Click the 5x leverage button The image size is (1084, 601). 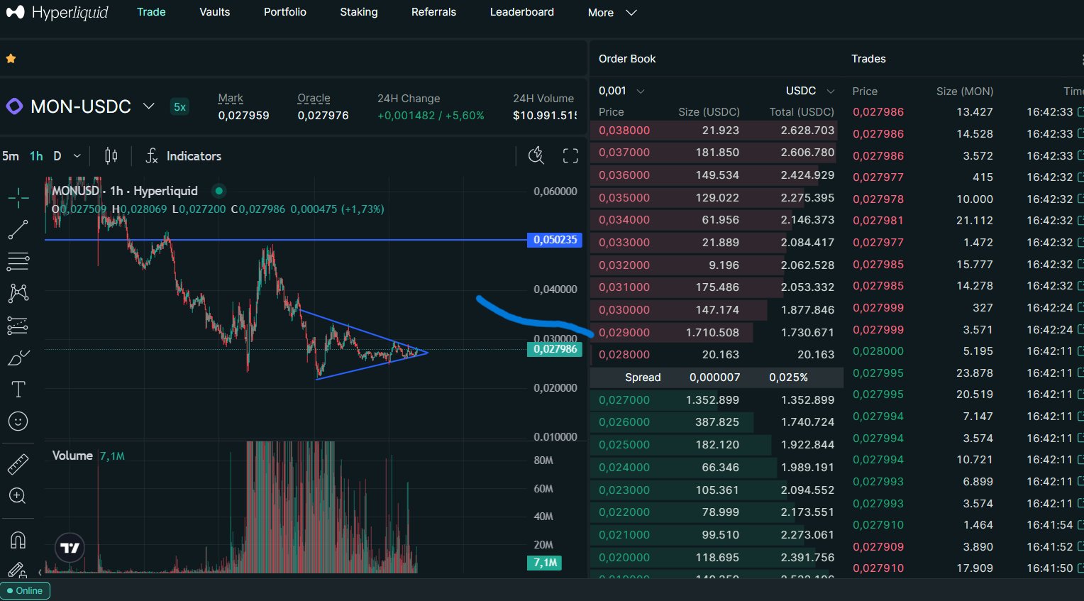(180, 107)
